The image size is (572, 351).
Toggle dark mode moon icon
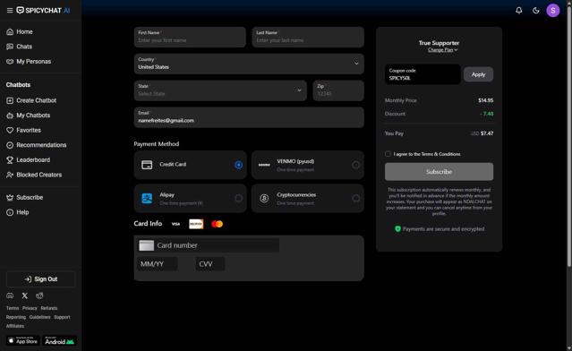tap(536, 10)
